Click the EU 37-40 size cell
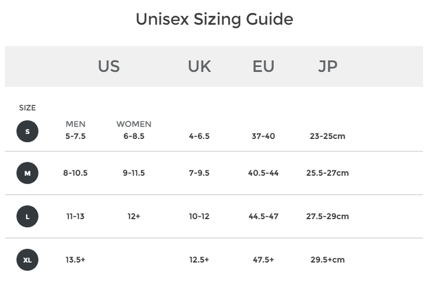Screen dimensions: 428x285 click(263, 136)
